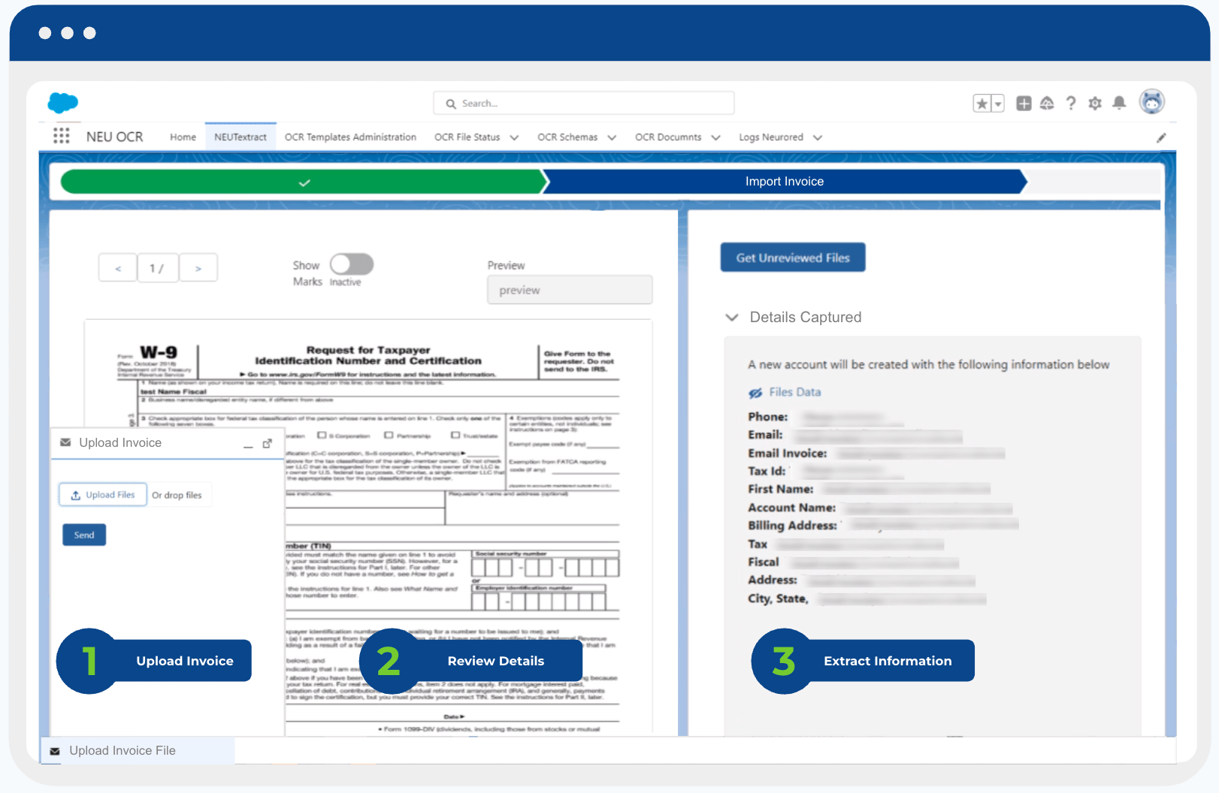Screen dimensions: 1219x793
Task: Click the edit navigation pencil icon
Action: pyautogui.click(x=1161, y=137)
